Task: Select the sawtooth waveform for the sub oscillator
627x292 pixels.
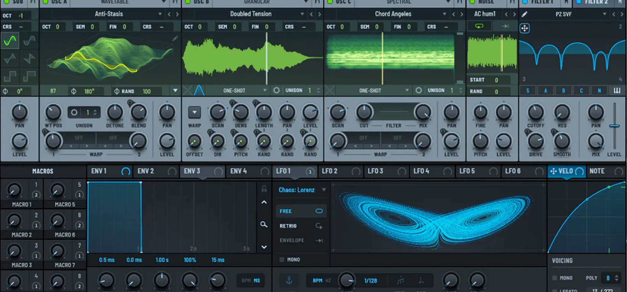Action: click(x=29, y=59)
